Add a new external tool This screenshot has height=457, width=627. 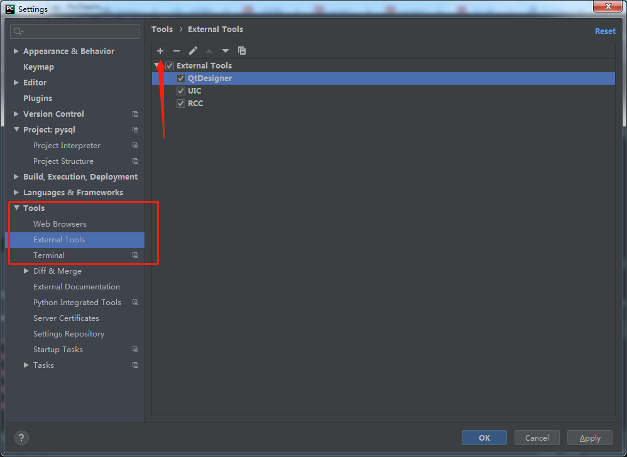point(160,51)
